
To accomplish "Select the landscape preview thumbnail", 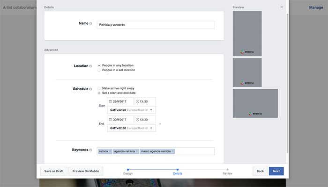I will click(255, 103).
